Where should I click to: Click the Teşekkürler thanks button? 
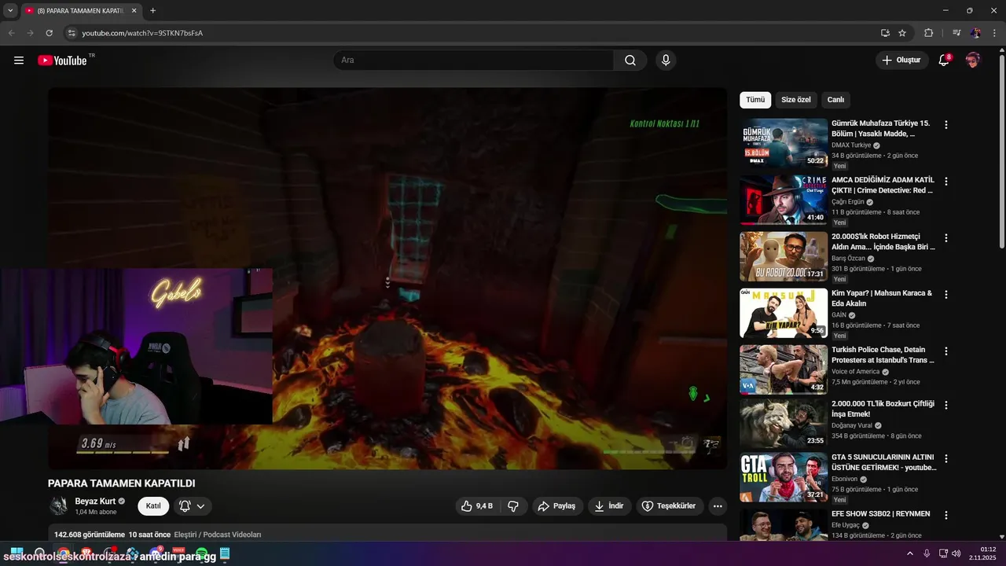pyautogui.click(x=669, y=506)
